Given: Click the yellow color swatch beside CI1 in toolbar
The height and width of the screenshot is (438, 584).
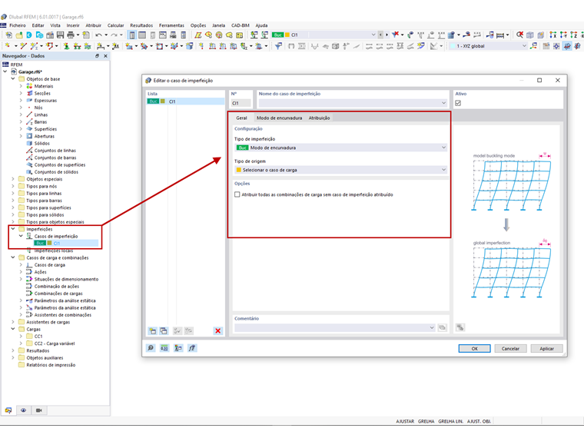Looking at the screenshot, I should click(287, 35).
